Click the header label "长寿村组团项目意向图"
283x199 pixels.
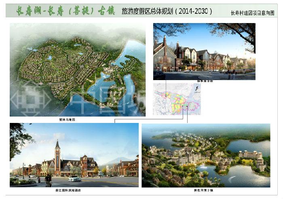pos(252,13)
